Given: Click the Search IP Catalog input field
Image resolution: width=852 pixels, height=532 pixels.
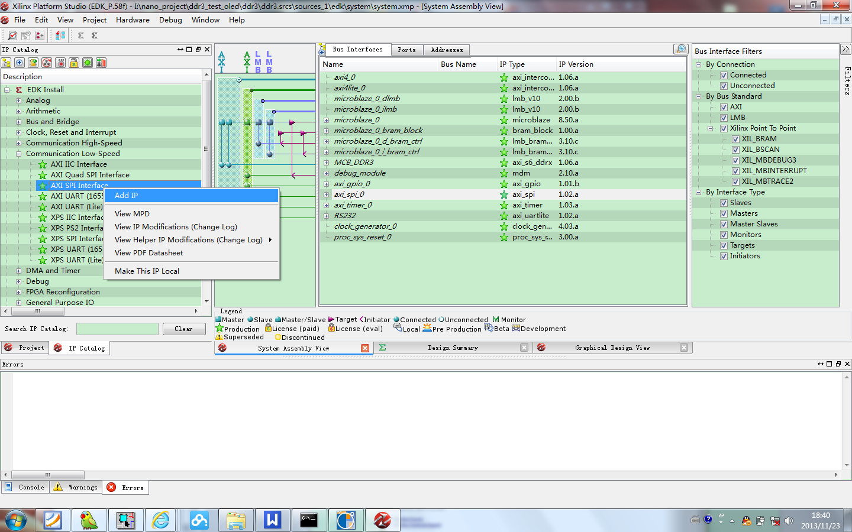Looking at the screenshot, I should point(117,329).
